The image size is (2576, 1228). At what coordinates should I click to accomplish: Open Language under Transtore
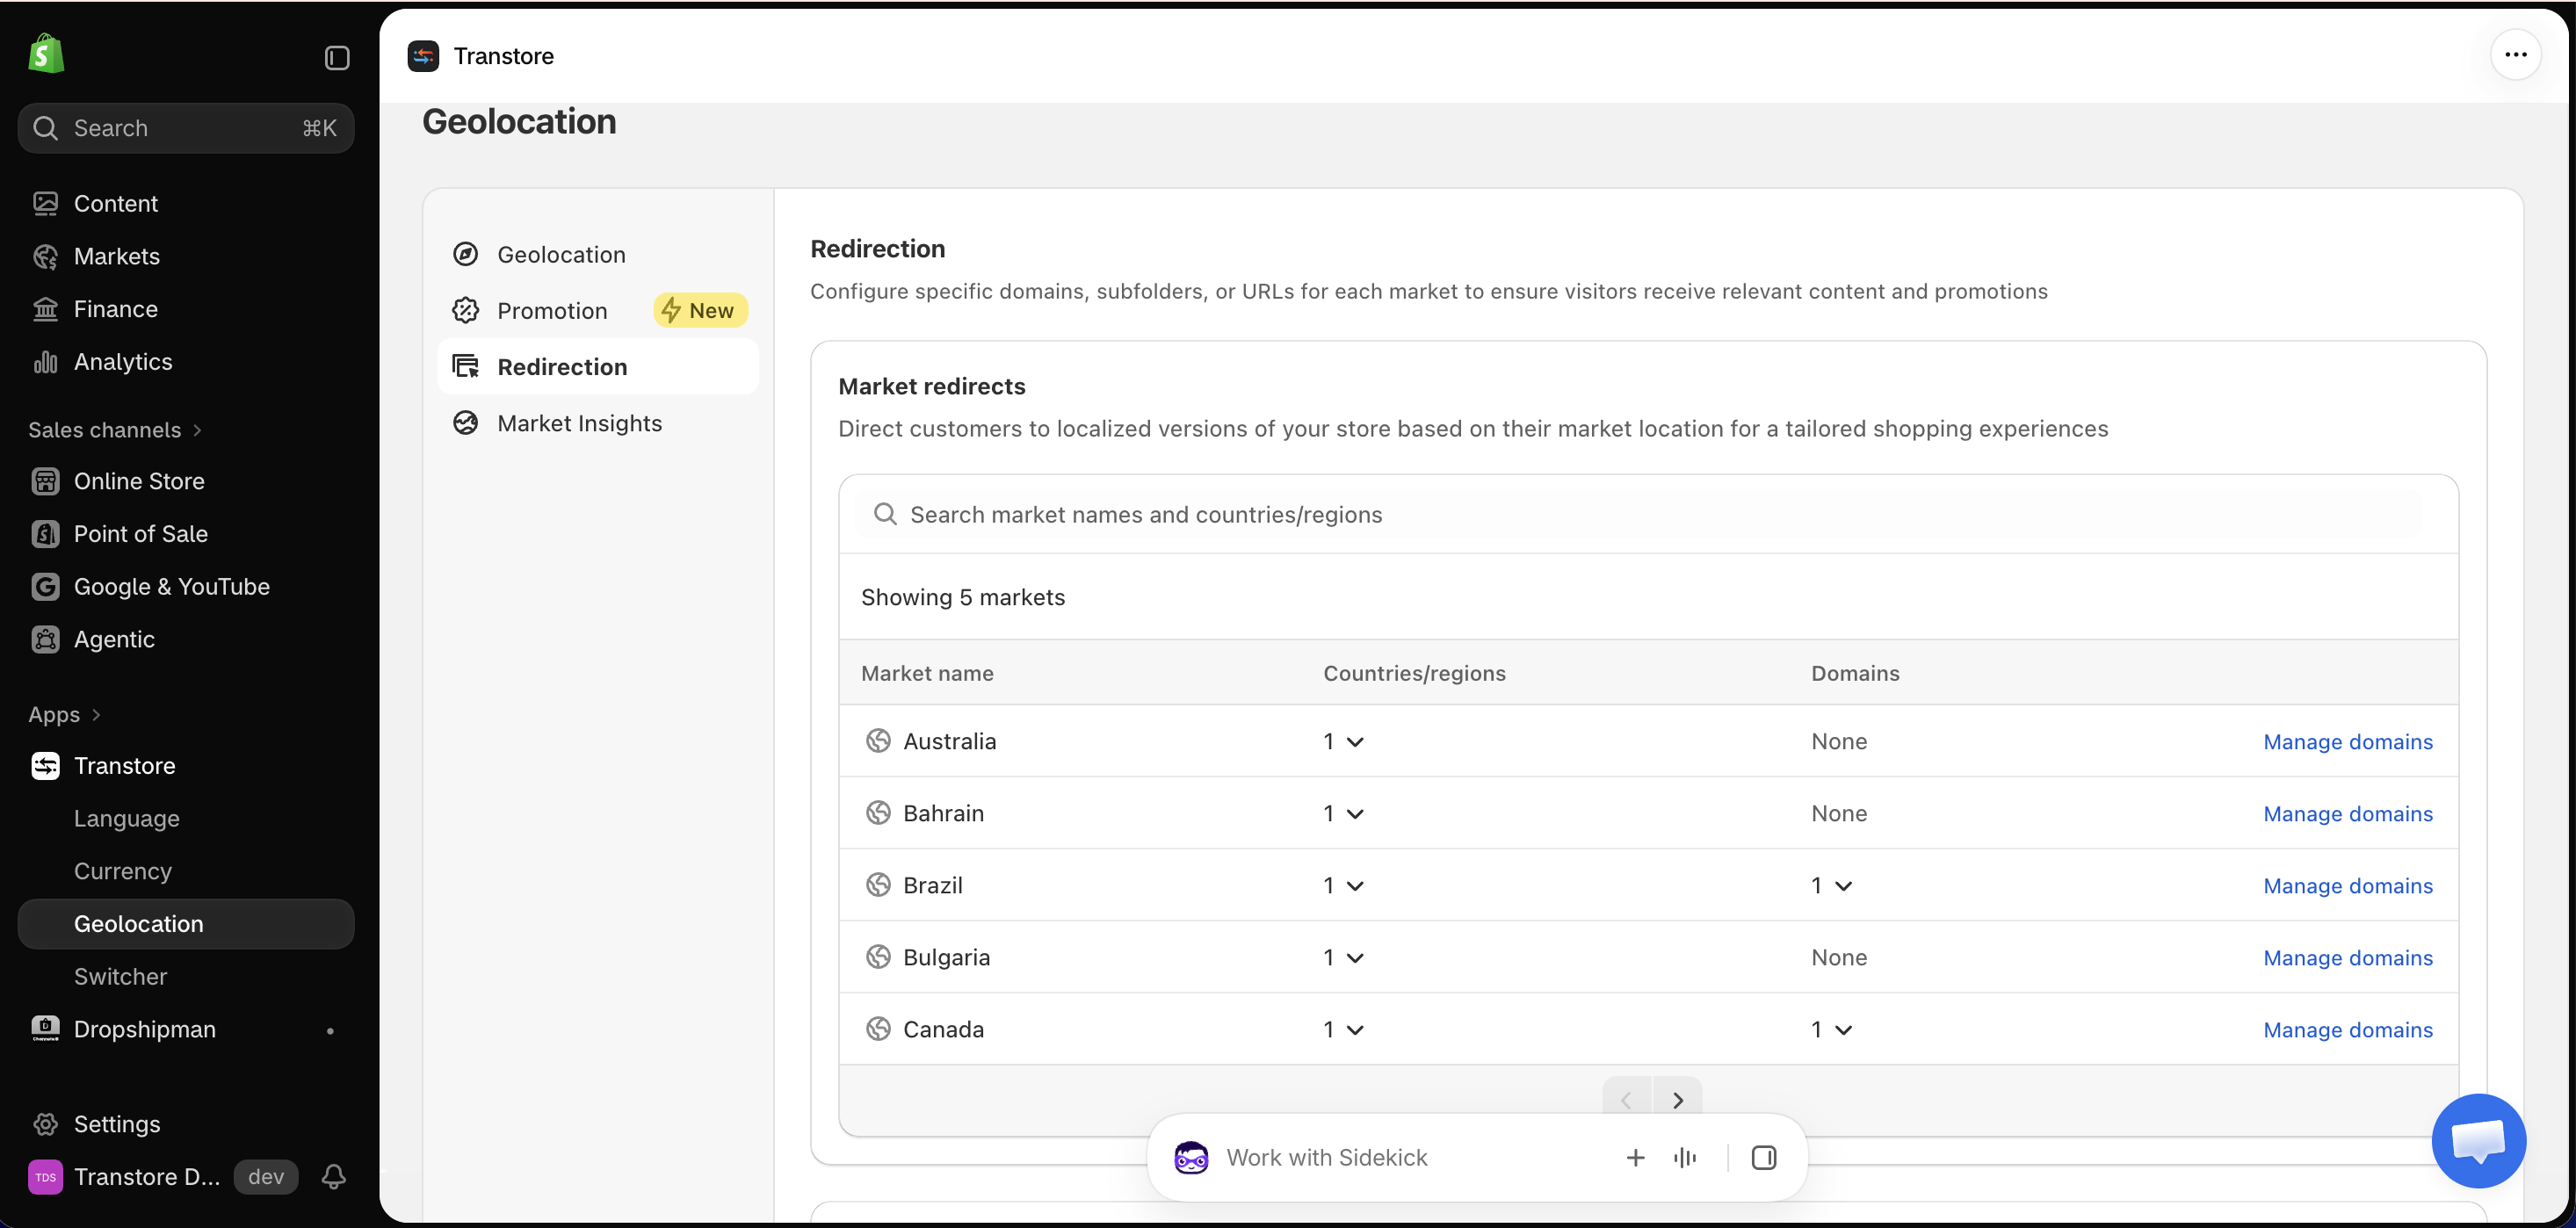coord(127,818)
